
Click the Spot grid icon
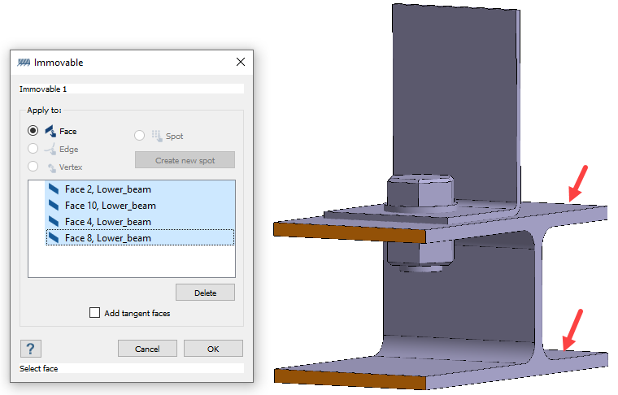156,136
